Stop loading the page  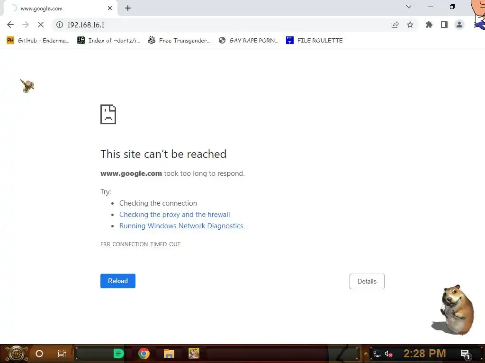click(x=41, y=25)
